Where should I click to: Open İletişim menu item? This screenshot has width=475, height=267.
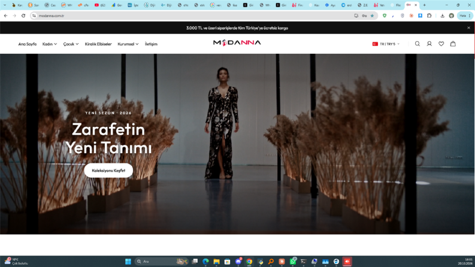click(x=151, y=44)
